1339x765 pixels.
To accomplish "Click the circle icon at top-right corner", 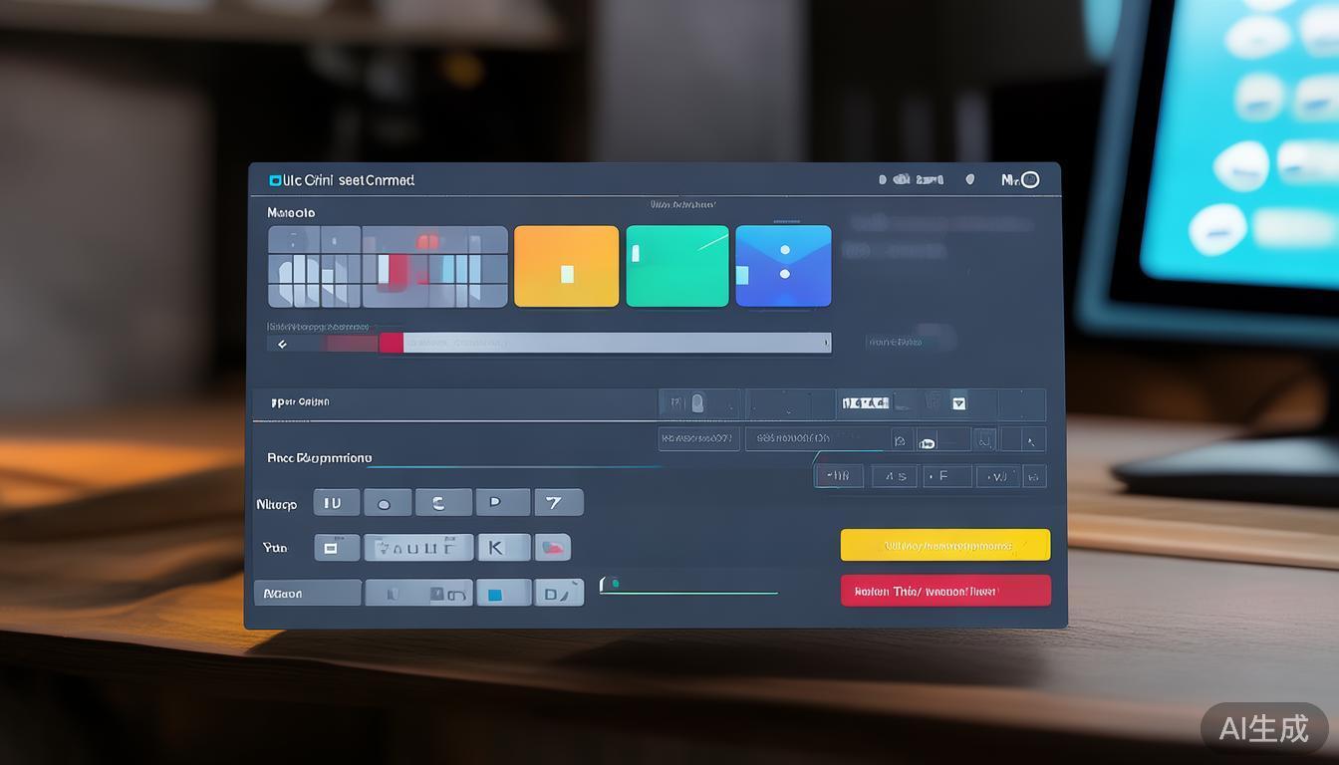I will [1030, 179].
